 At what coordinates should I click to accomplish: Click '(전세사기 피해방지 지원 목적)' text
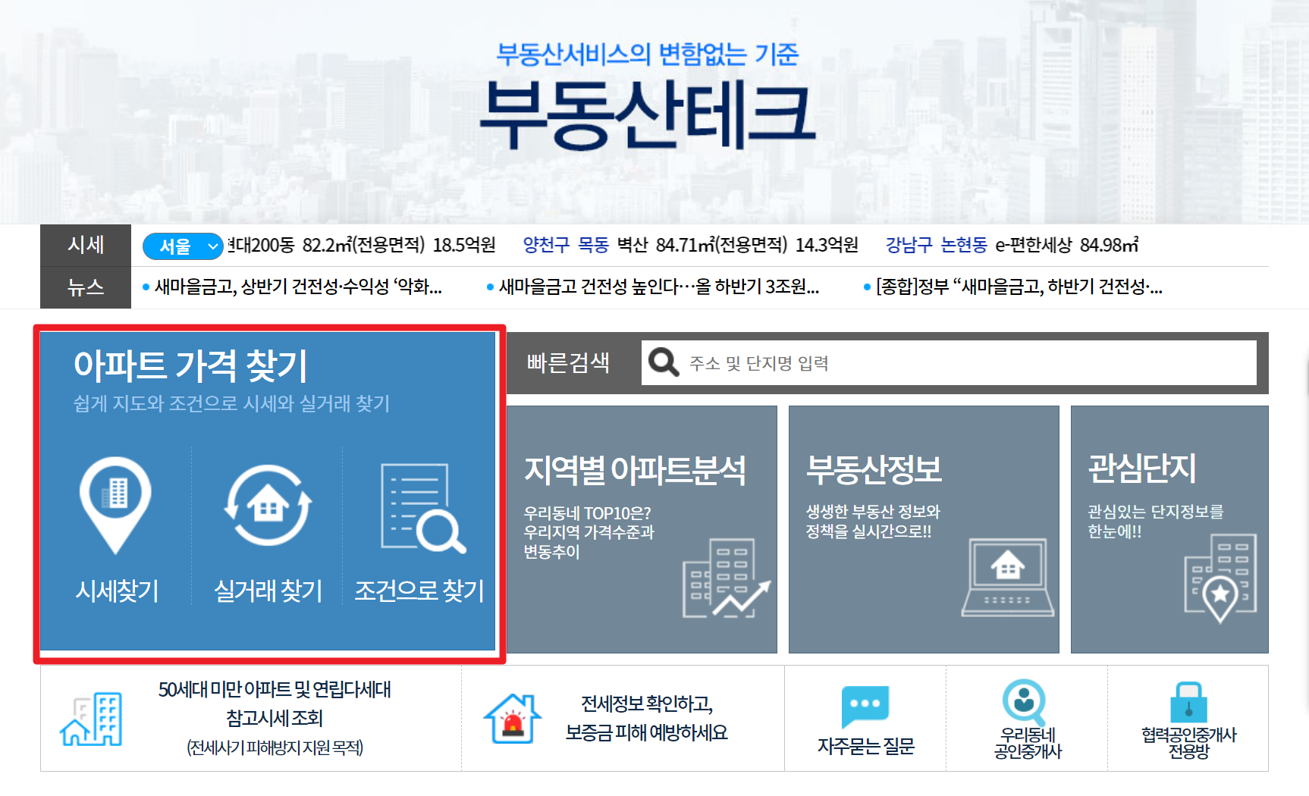tap(275, 747)
